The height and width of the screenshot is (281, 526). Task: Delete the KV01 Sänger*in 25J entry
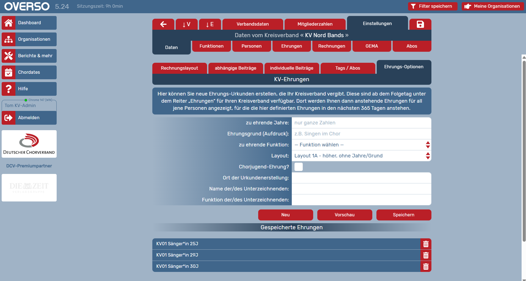click(x=426, y=244)
